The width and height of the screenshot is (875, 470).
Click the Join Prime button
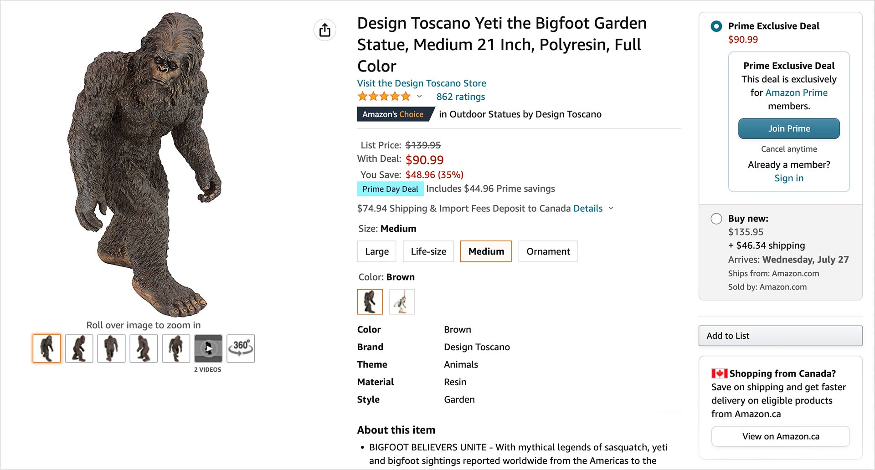(789, 128)
